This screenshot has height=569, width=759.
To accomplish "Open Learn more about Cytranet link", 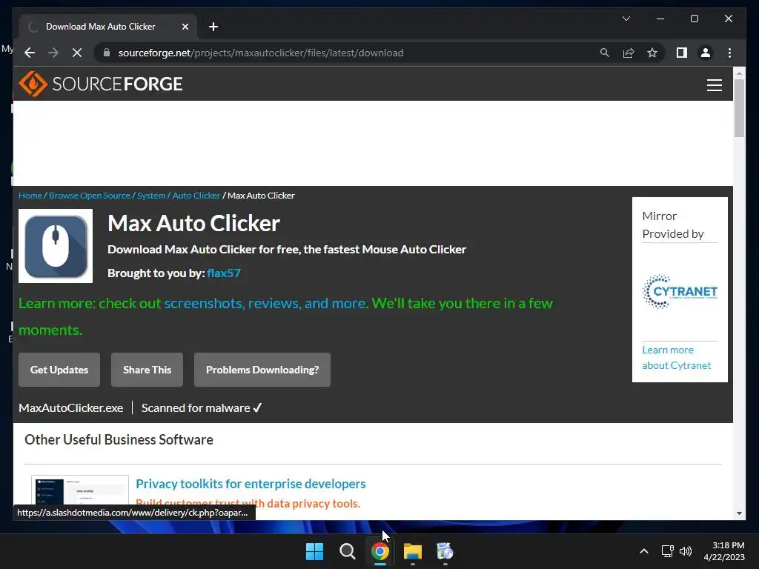I will [x=676, y=358].
